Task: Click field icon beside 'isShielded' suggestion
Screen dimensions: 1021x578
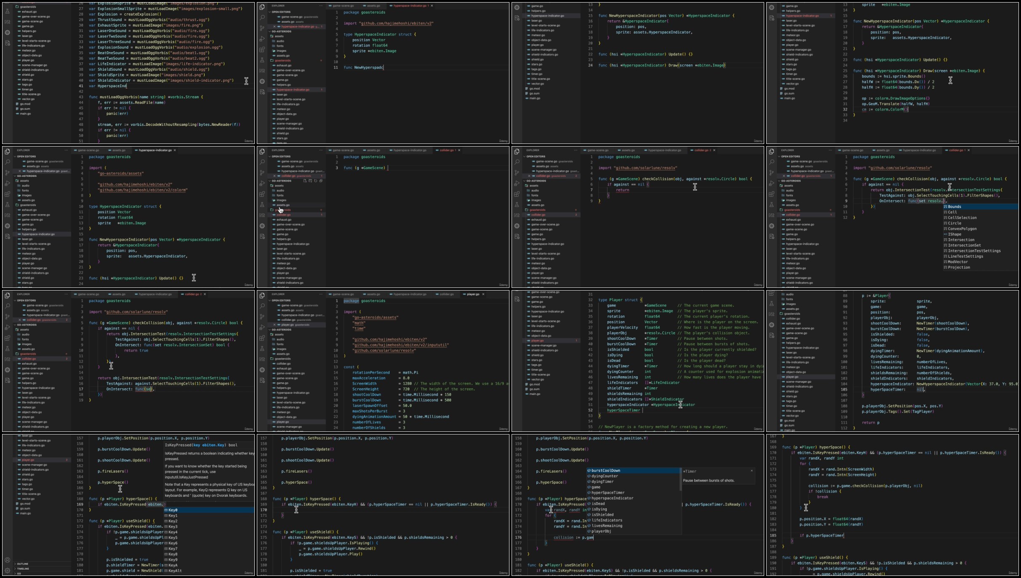Action: (589, 515)
